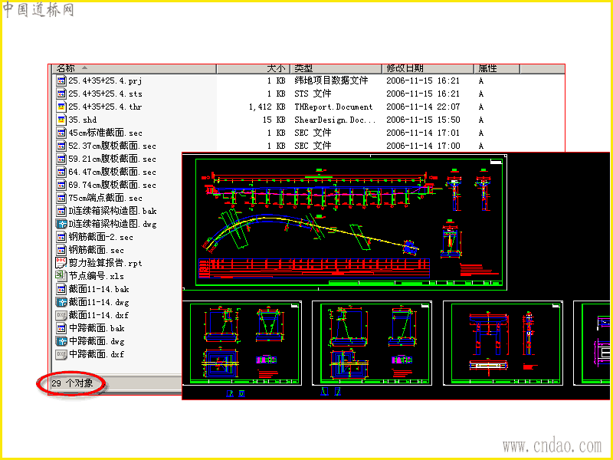Select the 截面11-14.dxf file icon
The height and width of the screenshot is (460, 613).
click(x=61, y=315)
